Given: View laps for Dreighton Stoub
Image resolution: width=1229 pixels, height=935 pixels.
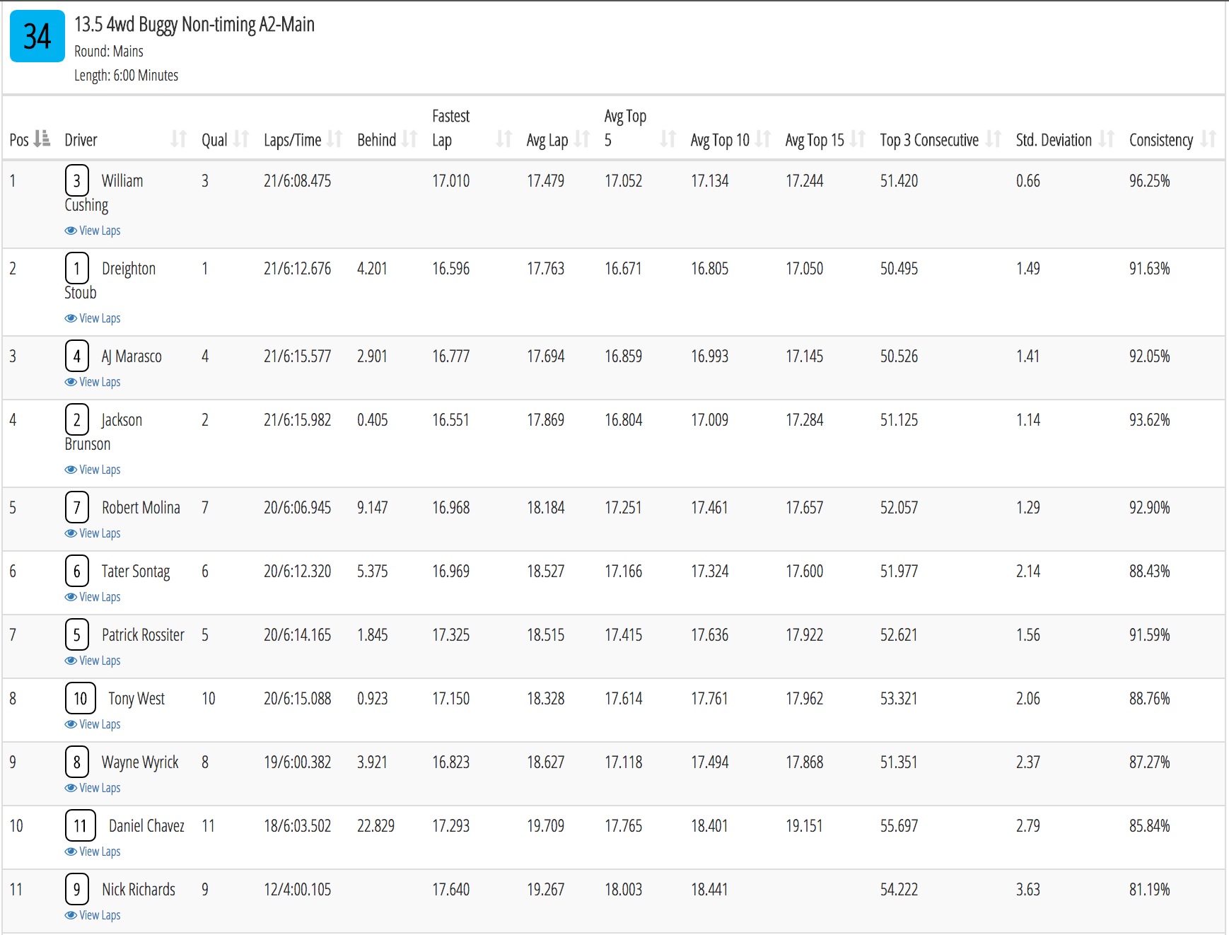Looking at the screenshot, I should point(93,318).
